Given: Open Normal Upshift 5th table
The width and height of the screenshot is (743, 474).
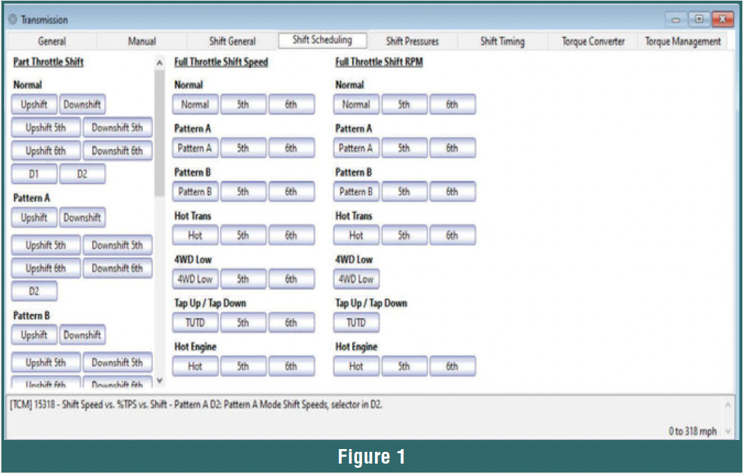Looking at the screenshot, I should [46, 128].
